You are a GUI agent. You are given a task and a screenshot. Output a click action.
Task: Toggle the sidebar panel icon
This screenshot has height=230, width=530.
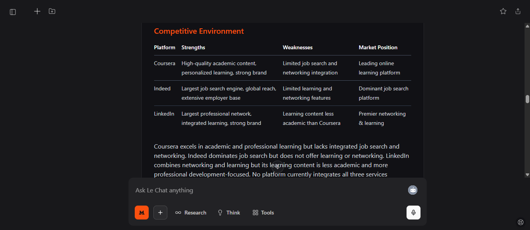pyautogui.click(x=13, y=12)
